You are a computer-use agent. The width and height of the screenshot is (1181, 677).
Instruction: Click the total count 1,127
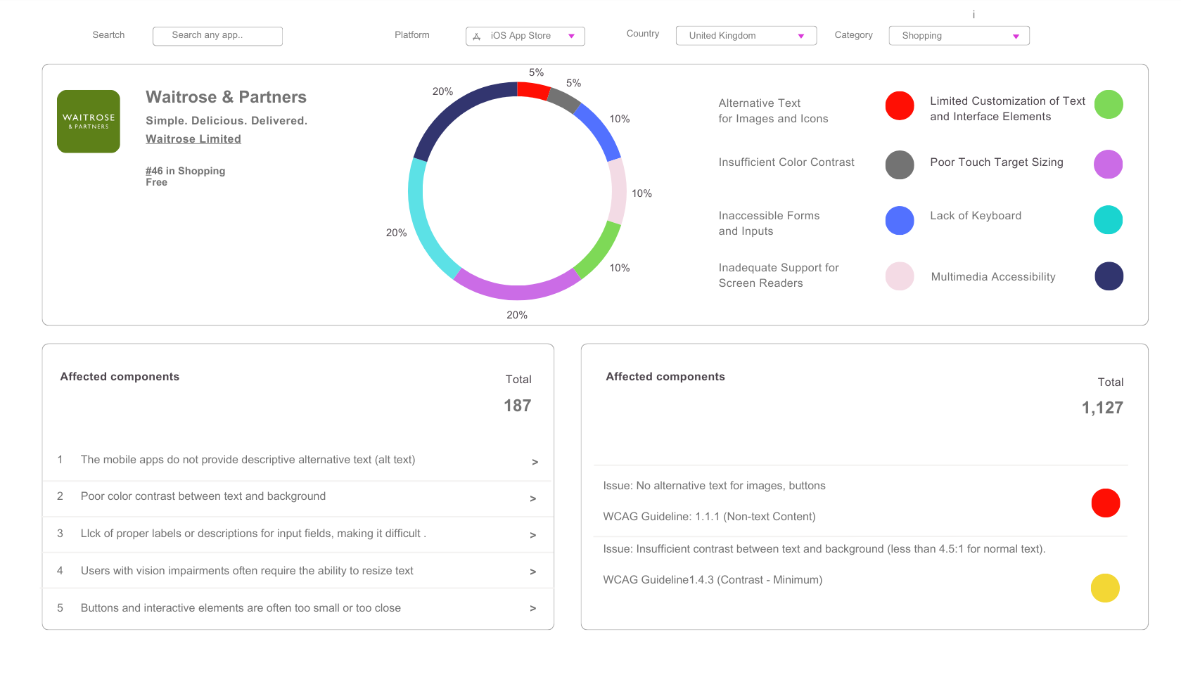pos(1102,408)
